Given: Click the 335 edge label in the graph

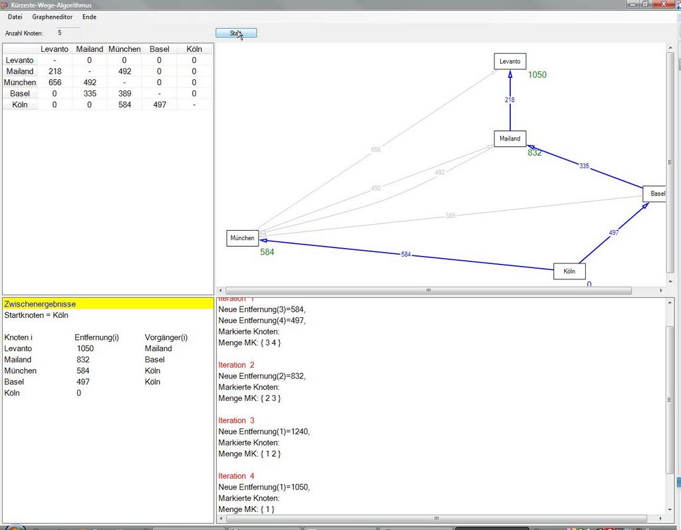Looking at the screenshot, I should coord(584,166).
